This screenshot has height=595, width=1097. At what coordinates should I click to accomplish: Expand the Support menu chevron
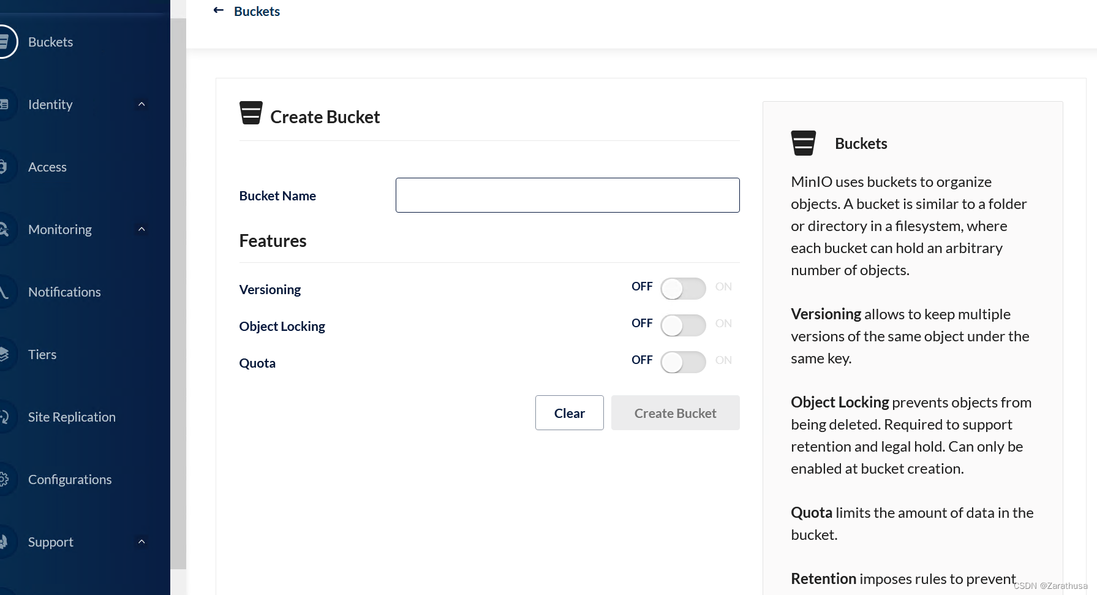[141, 542]
